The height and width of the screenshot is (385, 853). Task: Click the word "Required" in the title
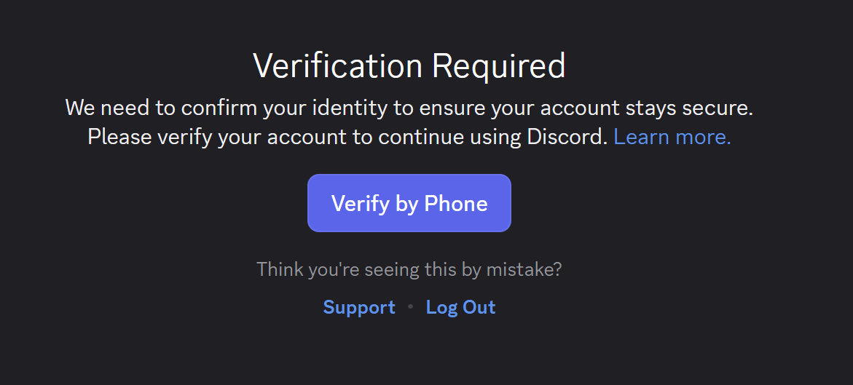(x=499, y=66)
